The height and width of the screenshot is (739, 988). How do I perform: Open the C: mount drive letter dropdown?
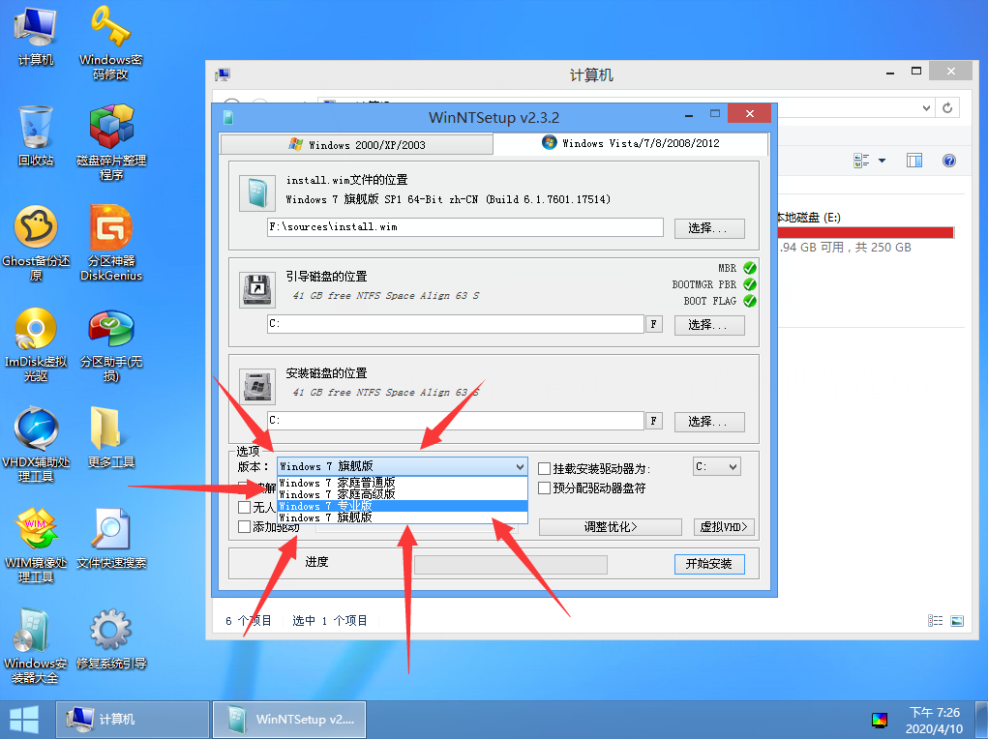point(716,467)
